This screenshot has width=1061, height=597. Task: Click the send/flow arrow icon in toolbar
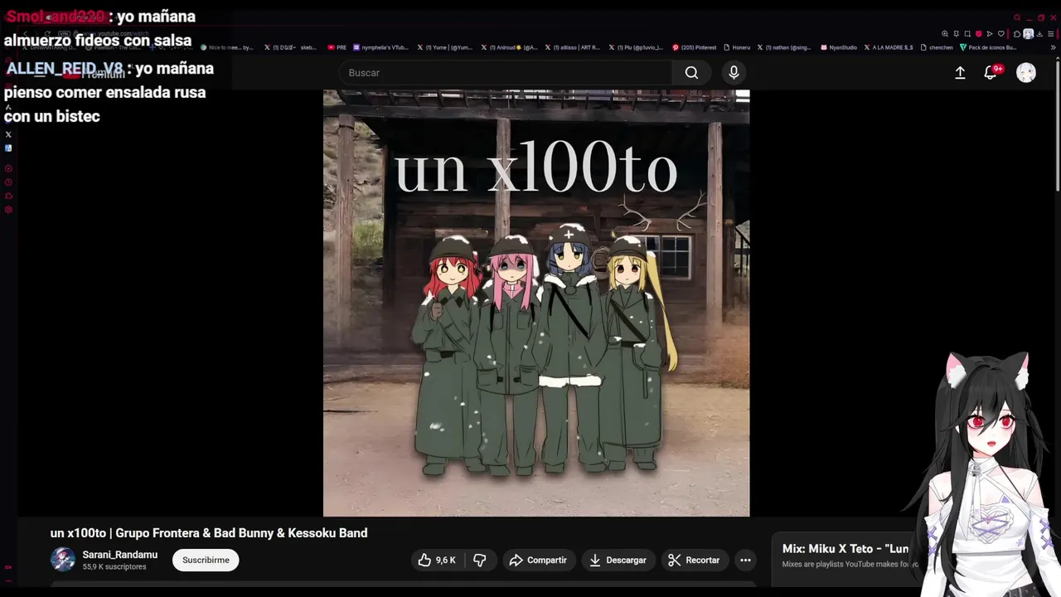tap(990, 34)
